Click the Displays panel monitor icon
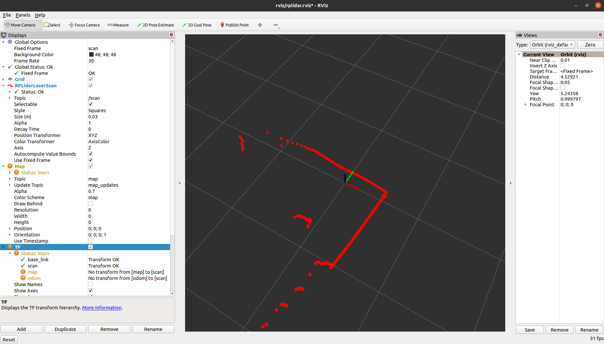 pos(4,35)
